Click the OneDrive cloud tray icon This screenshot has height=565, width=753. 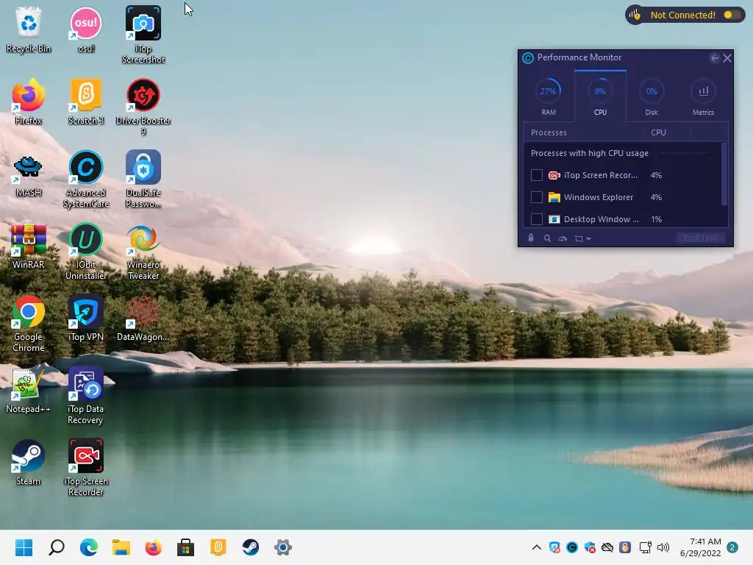click(607, 547)
